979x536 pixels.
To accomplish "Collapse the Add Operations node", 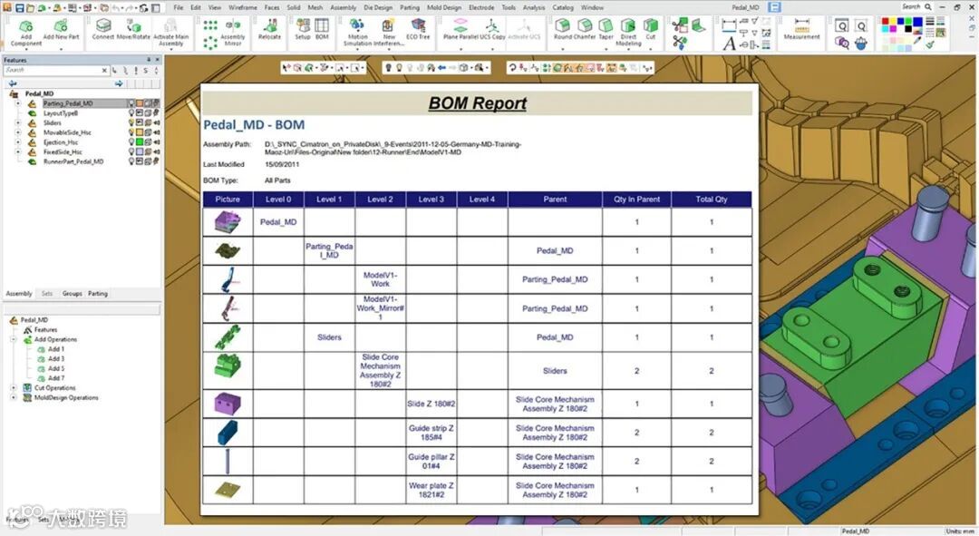I will [x=13, y=340].
